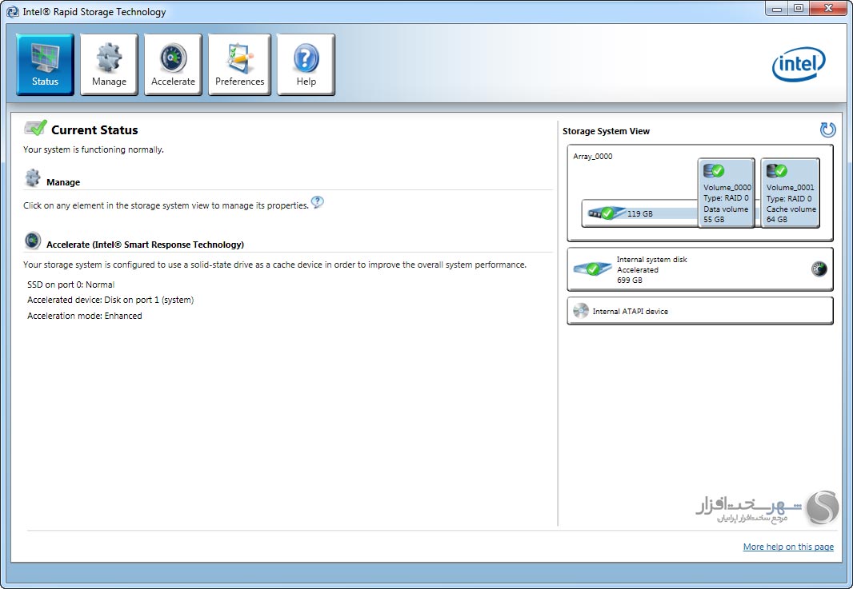Open the Help tab
Image resolution: width=853 pixels, height=589 pixels.
pos(306,65)
